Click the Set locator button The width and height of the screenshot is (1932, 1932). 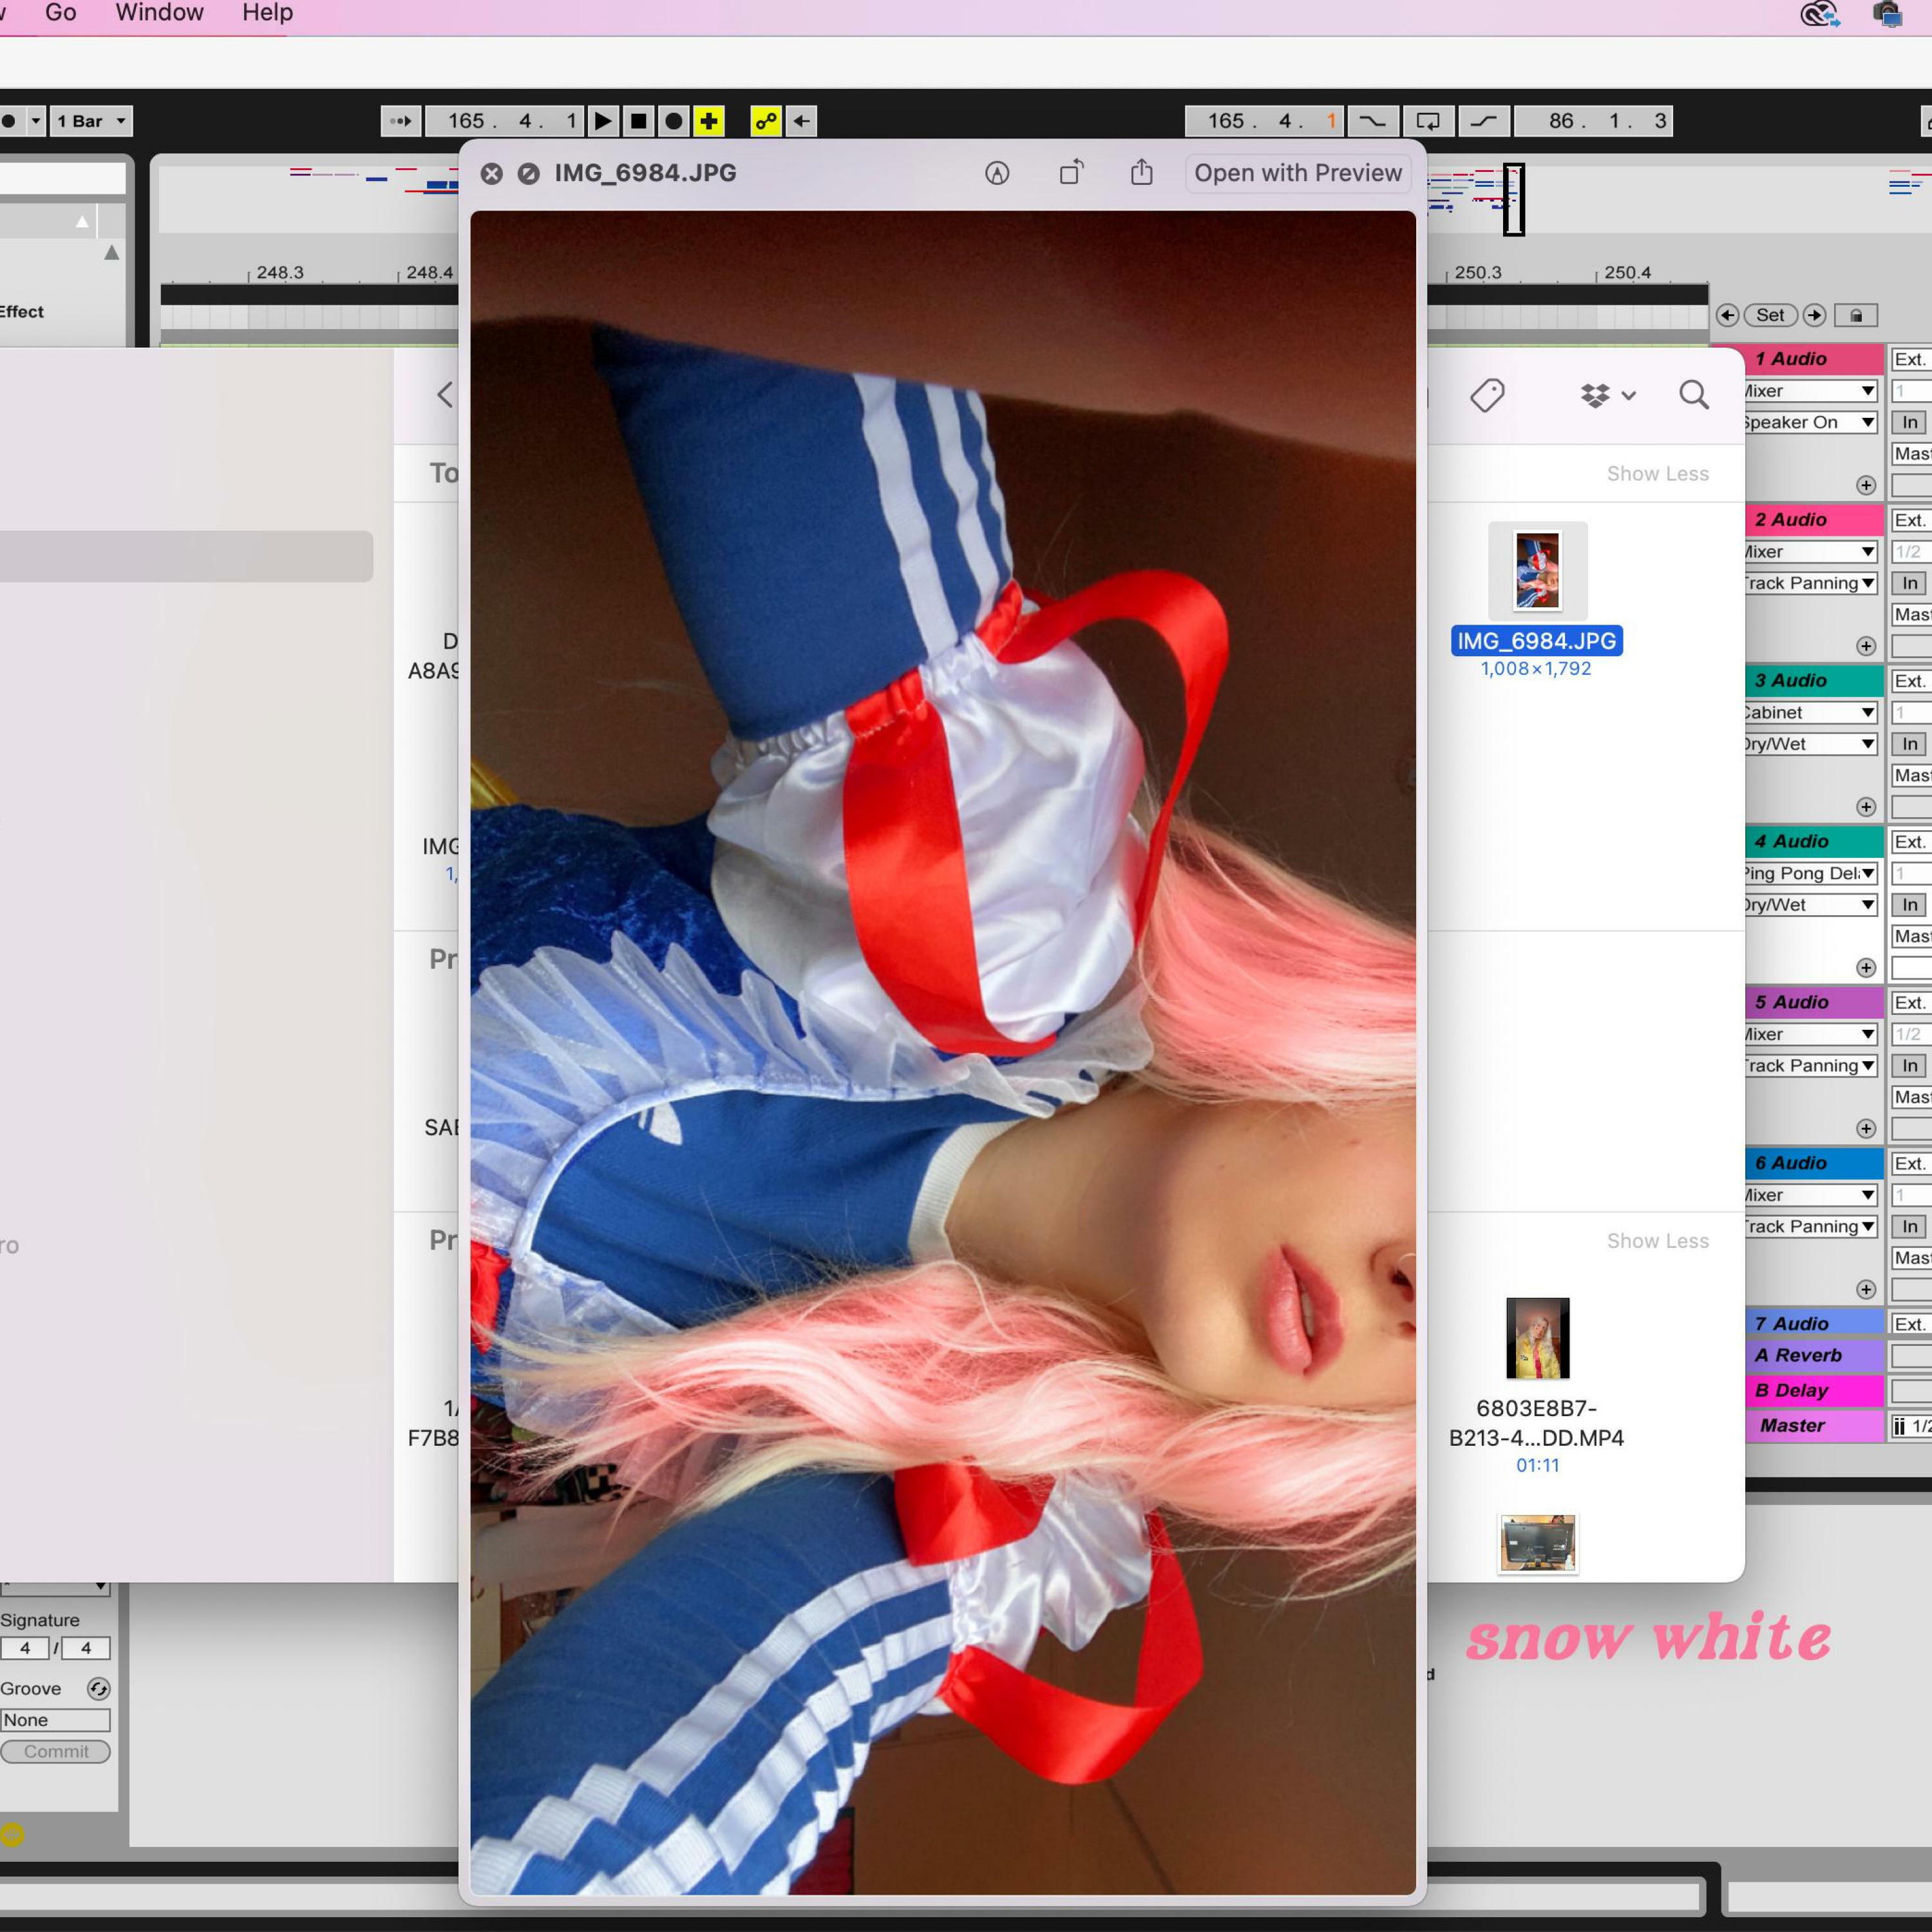pos(1770,315)
